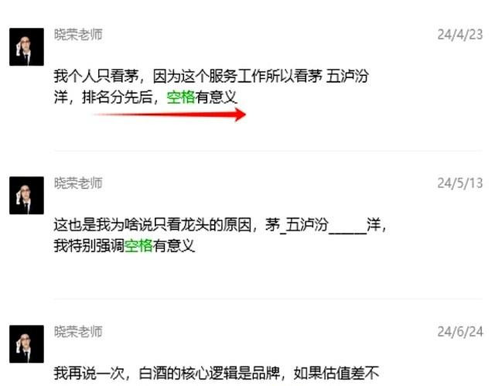Open the avatar beside the 24/5/13 message
The width and height of the screenshot is (495, 386).
click(26, 196)
